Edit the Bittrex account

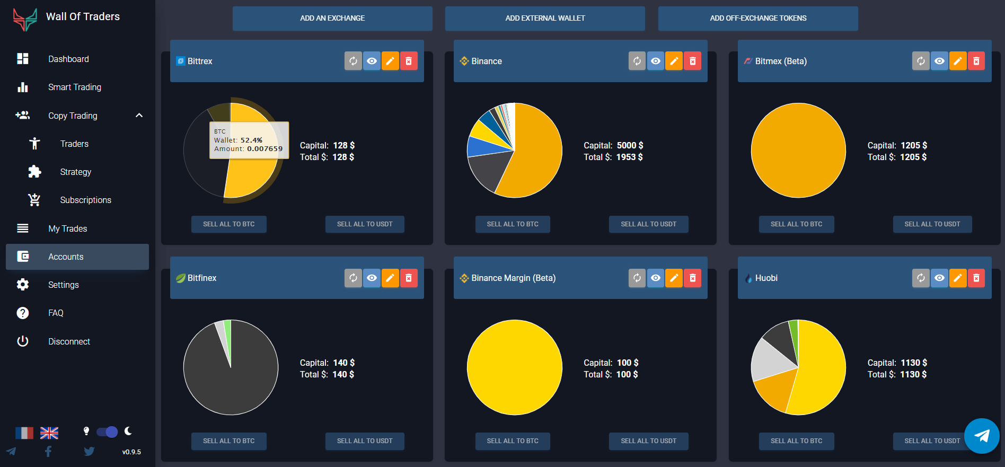point(390,61)
